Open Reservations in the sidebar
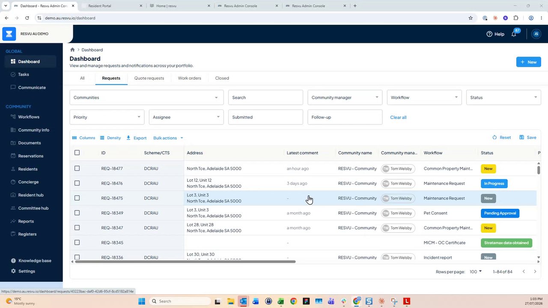Screen dimensions: 548x308 coord(31,156)
